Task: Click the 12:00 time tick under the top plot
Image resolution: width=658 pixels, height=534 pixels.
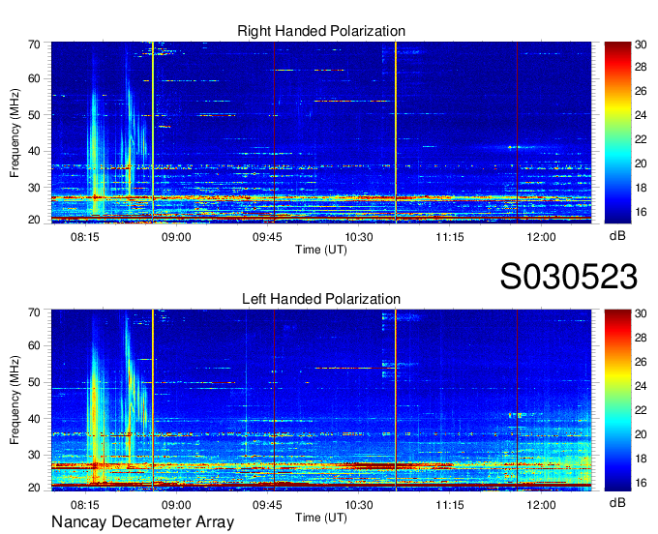Action: point(541,237)
